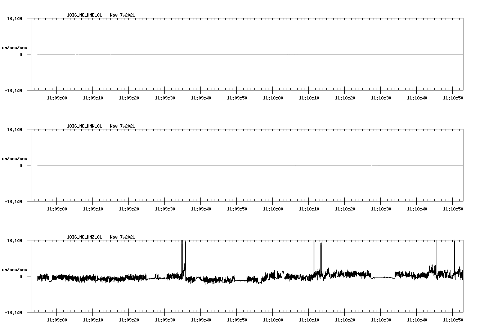This screenshot has width=489, height=333.
Task: Click 11:10:00 time label under HNE plot
Action: coord(273,98)
